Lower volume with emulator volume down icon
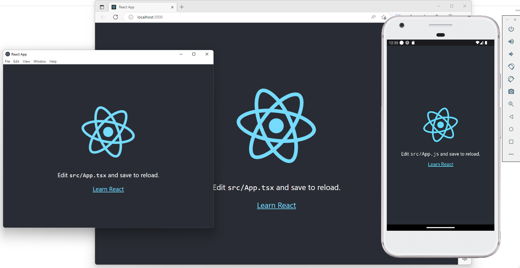Image resolution: width=520 pixels, height=268 pixels. tap(511, 54)
